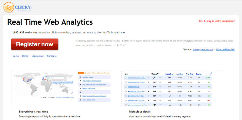Star the row with 530 visitors

[x=126, y=100]
